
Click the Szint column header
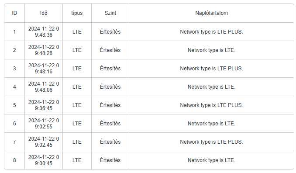point(110,13)
